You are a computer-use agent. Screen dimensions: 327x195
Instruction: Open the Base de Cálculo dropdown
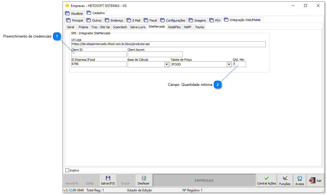coord(167,64)
